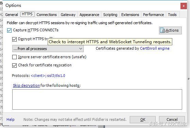Click inside the hosts list text box
This screenshot has height=128, width=190.
pyautogui.click(x=97, y=99)
